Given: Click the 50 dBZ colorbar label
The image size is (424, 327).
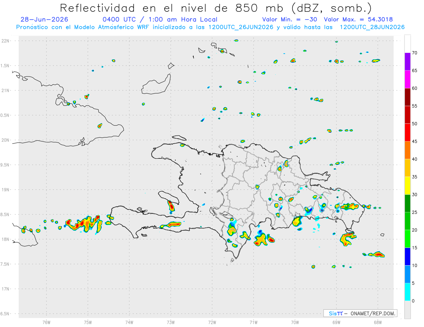Looking at the screenshot, I should (415, 124).
